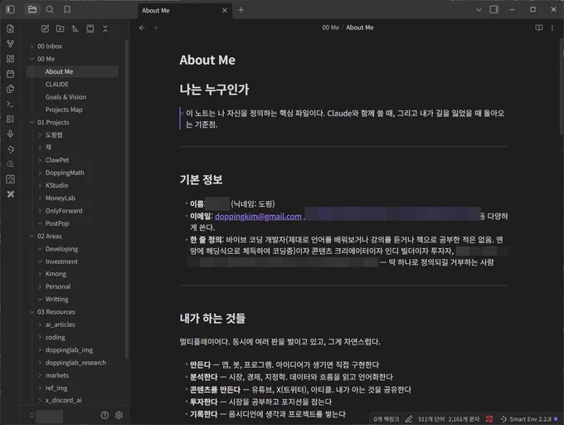
Task: Click the 기본 정보 heading
Action: click(x=201, y=179)
